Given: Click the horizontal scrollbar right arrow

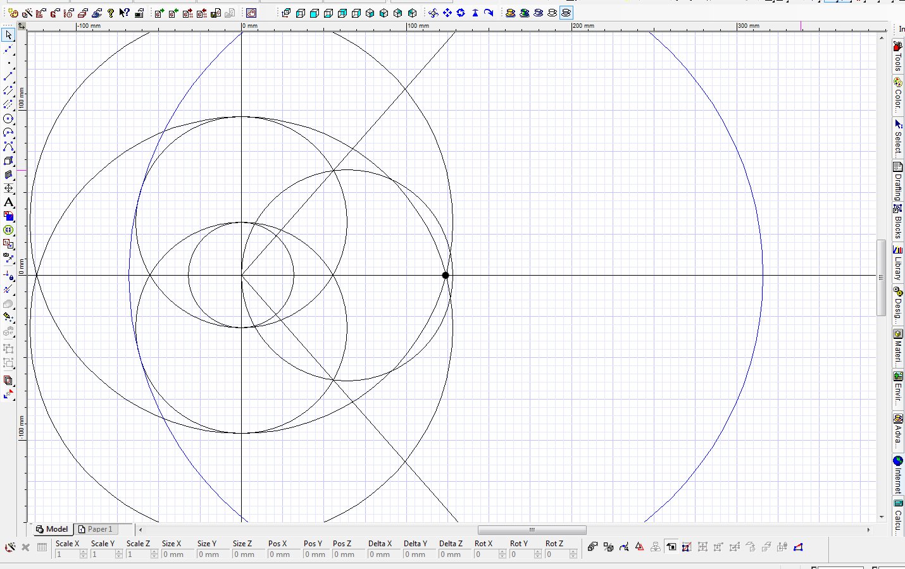Looking at the screenshot, I should pyautogui.click(x=868, y=530).
